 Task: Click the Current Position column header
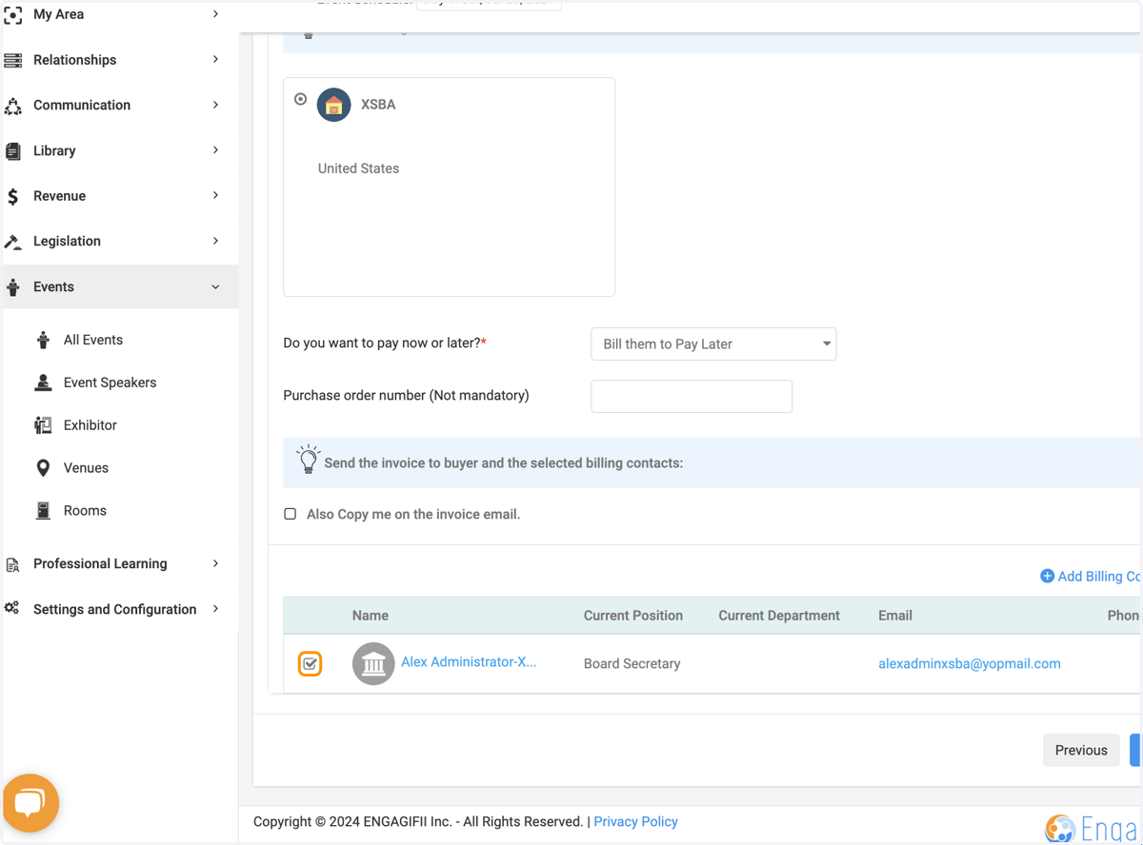coord(633,616)
